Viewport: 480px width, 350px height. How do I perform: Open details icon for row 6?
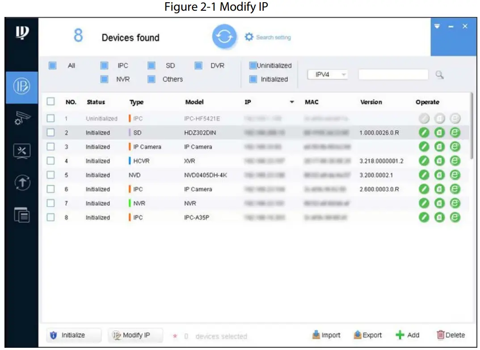(x=440, y=189)
